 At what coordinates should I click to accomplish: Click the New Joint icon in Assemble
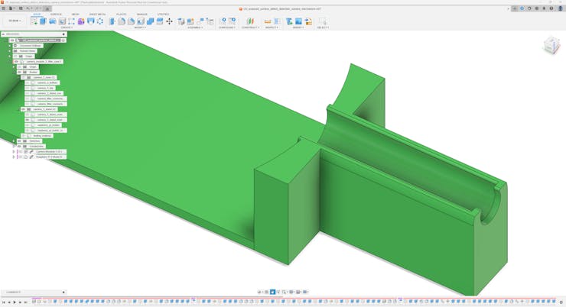182,21
